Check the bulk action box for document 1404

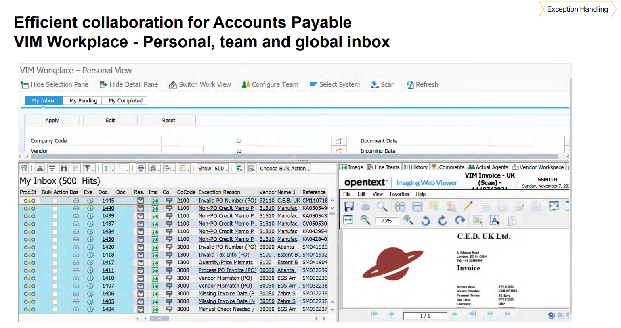point(55,309)
